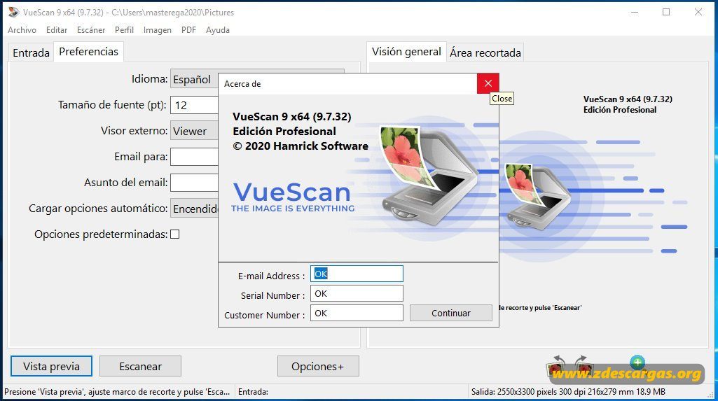Open the Ayuda menu
The image size is (718, 401).
click(218, 29)
